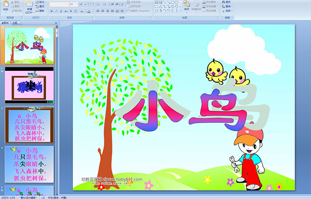Expand the Select (选择) dropdown

(228, 11)
